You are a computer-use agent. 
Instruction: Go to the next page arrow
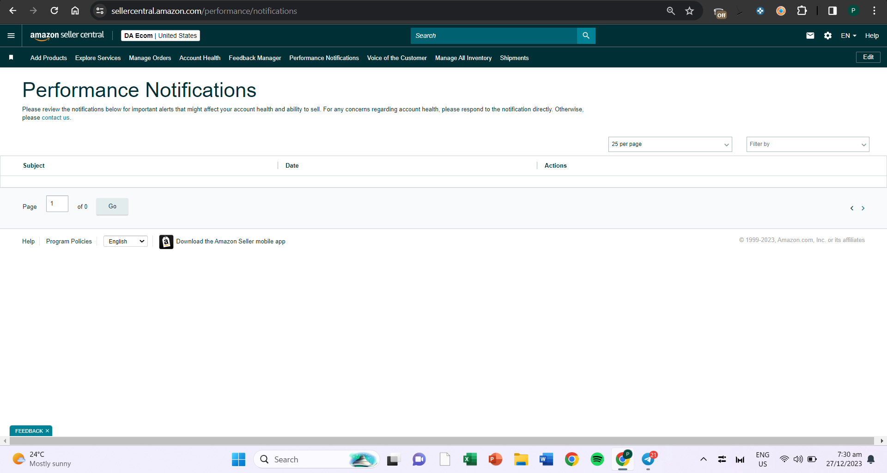863,208
